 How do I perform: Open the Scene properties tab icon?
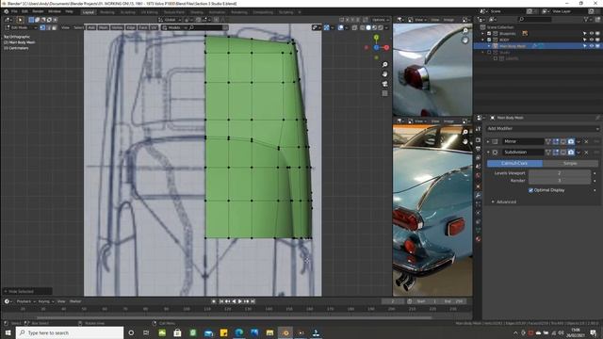coord(478,167)
